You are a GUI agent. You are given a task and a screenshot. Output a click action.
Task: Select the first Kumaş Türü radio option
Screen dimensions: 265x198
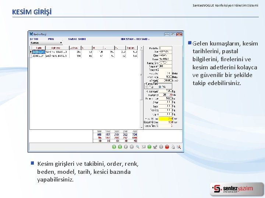coord(147,87)
